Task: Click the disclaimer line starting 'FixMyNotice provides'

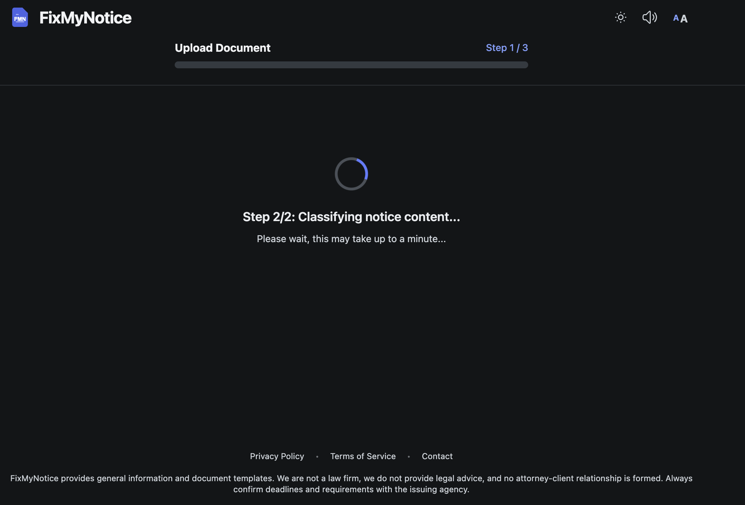Action: click(351, 478)
